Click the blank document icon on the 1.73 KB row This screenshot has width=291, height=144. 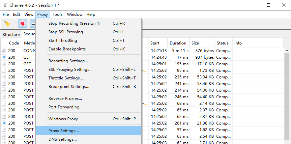[4, 70]
